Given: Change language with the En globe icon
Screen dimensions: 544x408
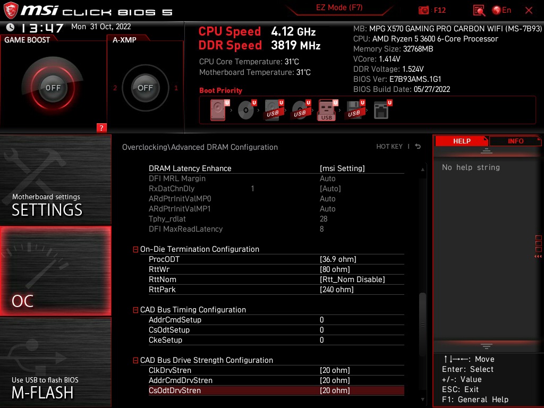Looking at the screenshot, I should click(501, 10).
